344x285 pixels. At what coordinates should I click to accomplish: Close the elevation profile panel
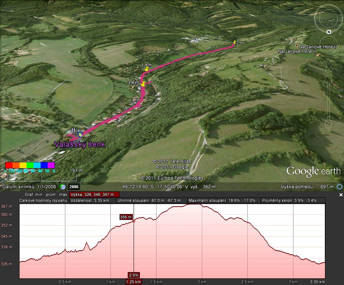340,194
